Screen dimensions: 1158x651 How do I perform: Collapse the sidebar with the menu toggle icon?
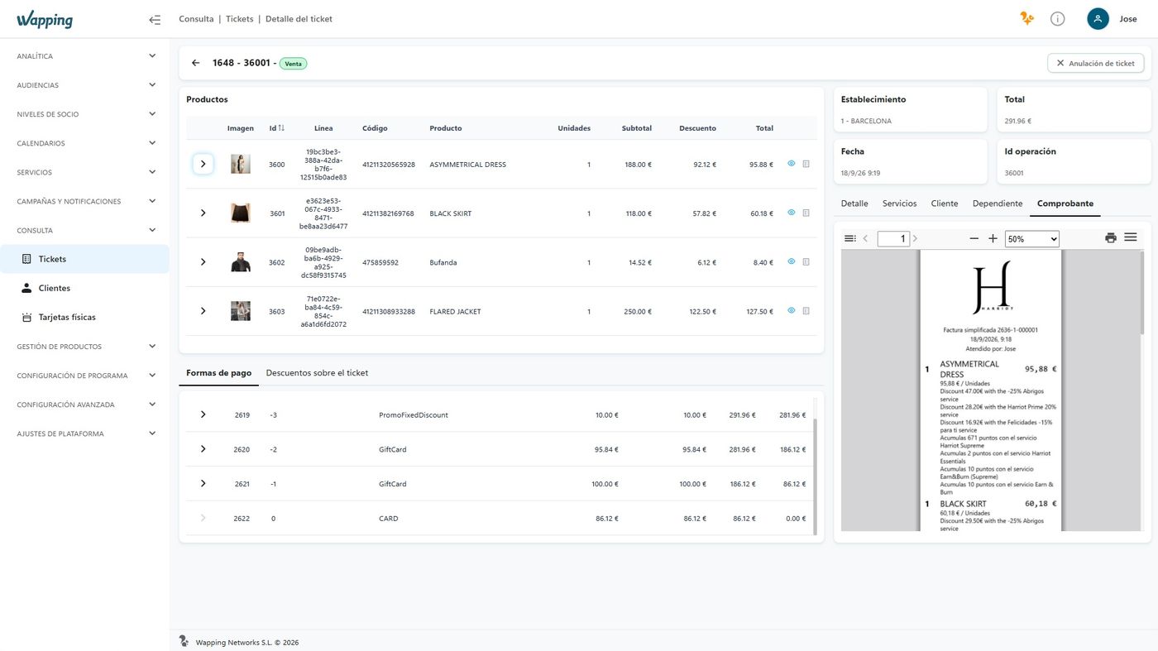click(155, 20)
